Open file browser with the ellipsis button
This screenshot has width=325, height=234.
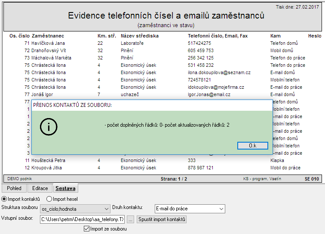(x=130, y=219)
